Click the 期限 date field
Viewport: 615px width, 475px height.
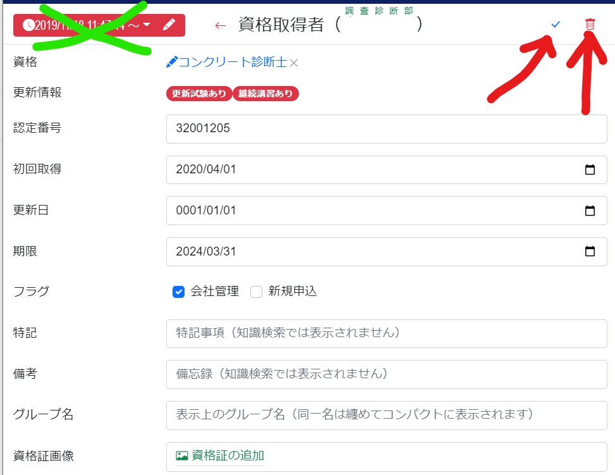click(x=387, y=252)
